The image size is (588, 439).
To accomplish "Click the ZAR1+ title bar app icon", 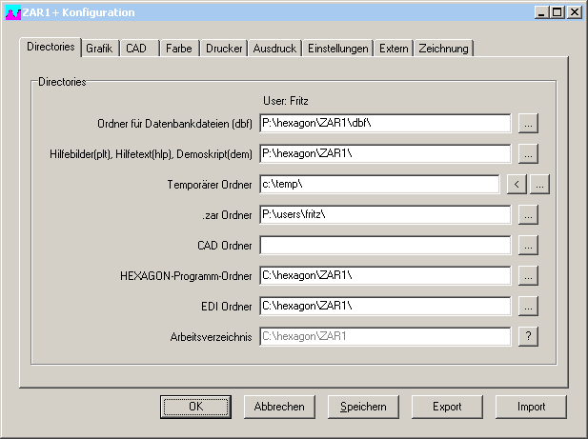I will pyautogui.click(x=12, y=12).
